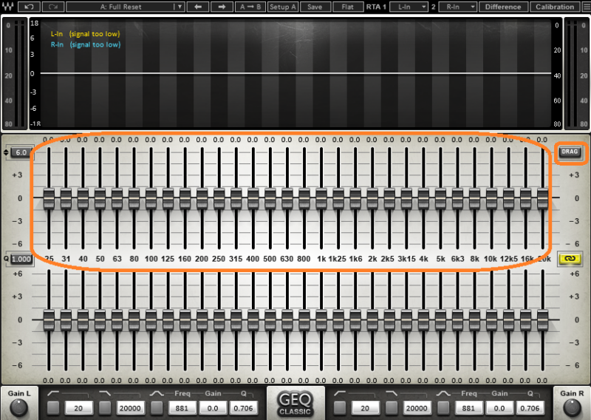Enable the left channel high-pass filter

click(x=53, y=407)
